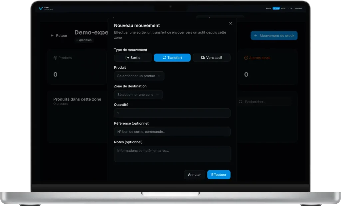Click the Produits box icon
Viewport: 341px width, 206px height.
coord(55,58)
